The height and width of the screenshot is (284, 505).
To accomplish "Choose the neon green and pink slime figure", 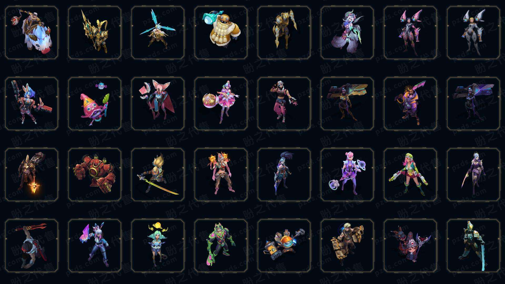I will tap(221, 246).
